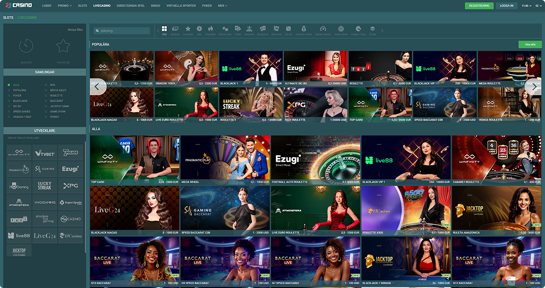Open DIREKTSÄNDA SPEL navigation link
The height and width of the screenshot is (288, 545).
131,6
